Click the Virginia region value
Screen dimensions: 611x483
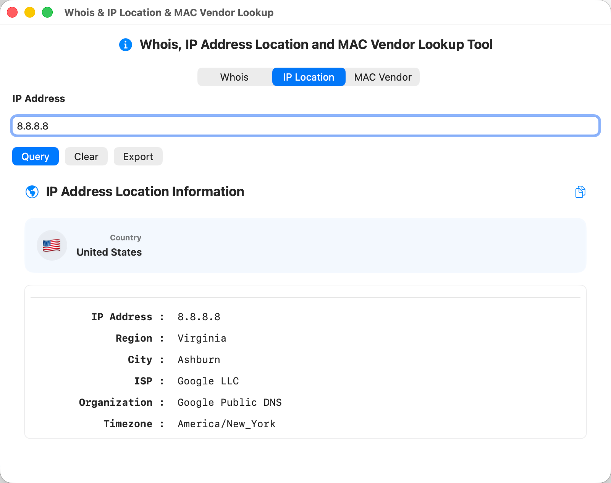click(x=202, y=338)
